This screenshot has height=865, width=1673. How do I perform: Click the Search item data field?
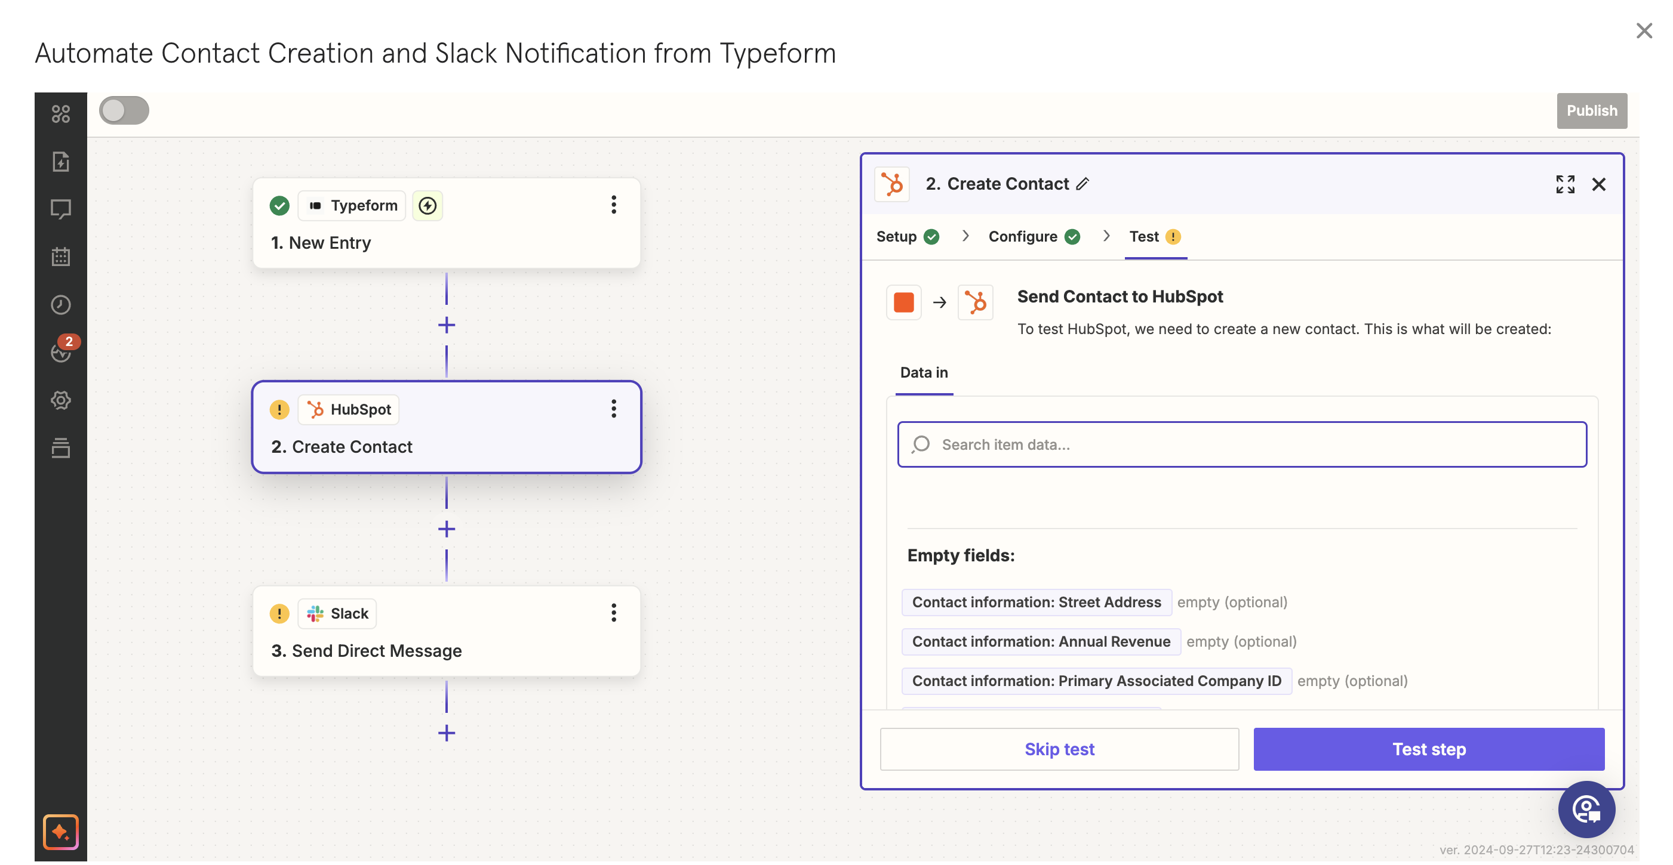pyautogui.click(x=1241, y=444)
